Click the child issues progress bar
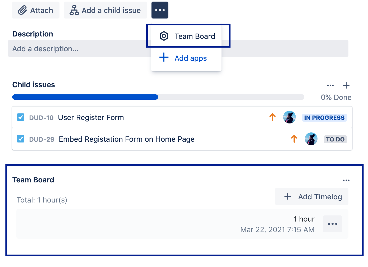This screenshot has width=368, height=267. point(158,97)
